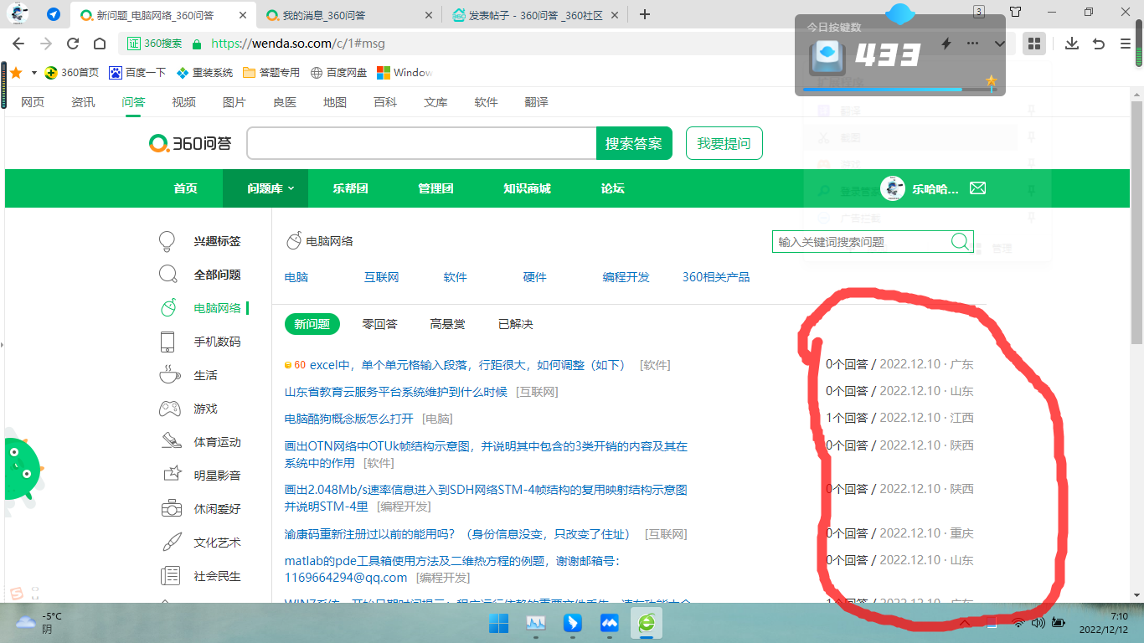Image resolution: width=1144 pixels, height=643 pixels.
Task: Open the key counter widget more options
Action: click(972, 44)
